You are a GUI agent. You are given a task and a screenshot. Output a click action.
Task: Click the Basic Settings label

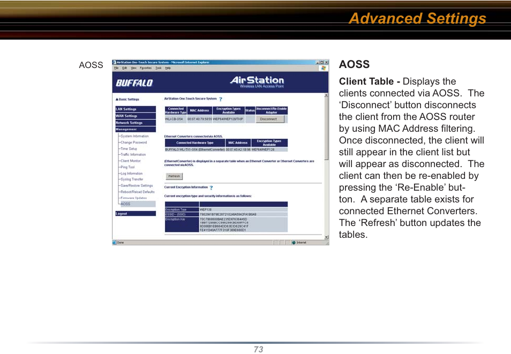coord(129,100)
